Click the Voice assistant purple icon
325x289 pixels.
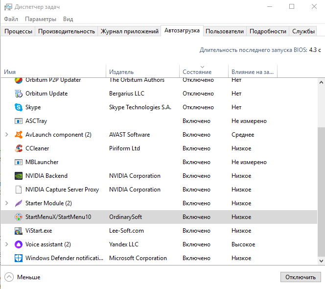19,244
